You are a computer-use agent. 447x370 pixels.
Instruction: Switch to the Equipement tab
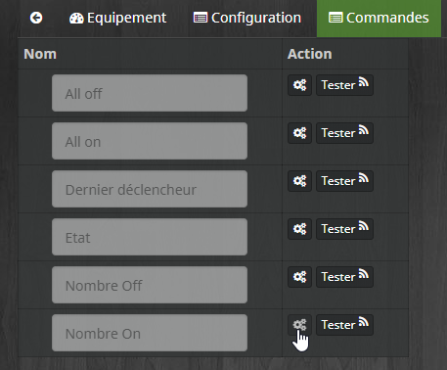coord(117,18)
